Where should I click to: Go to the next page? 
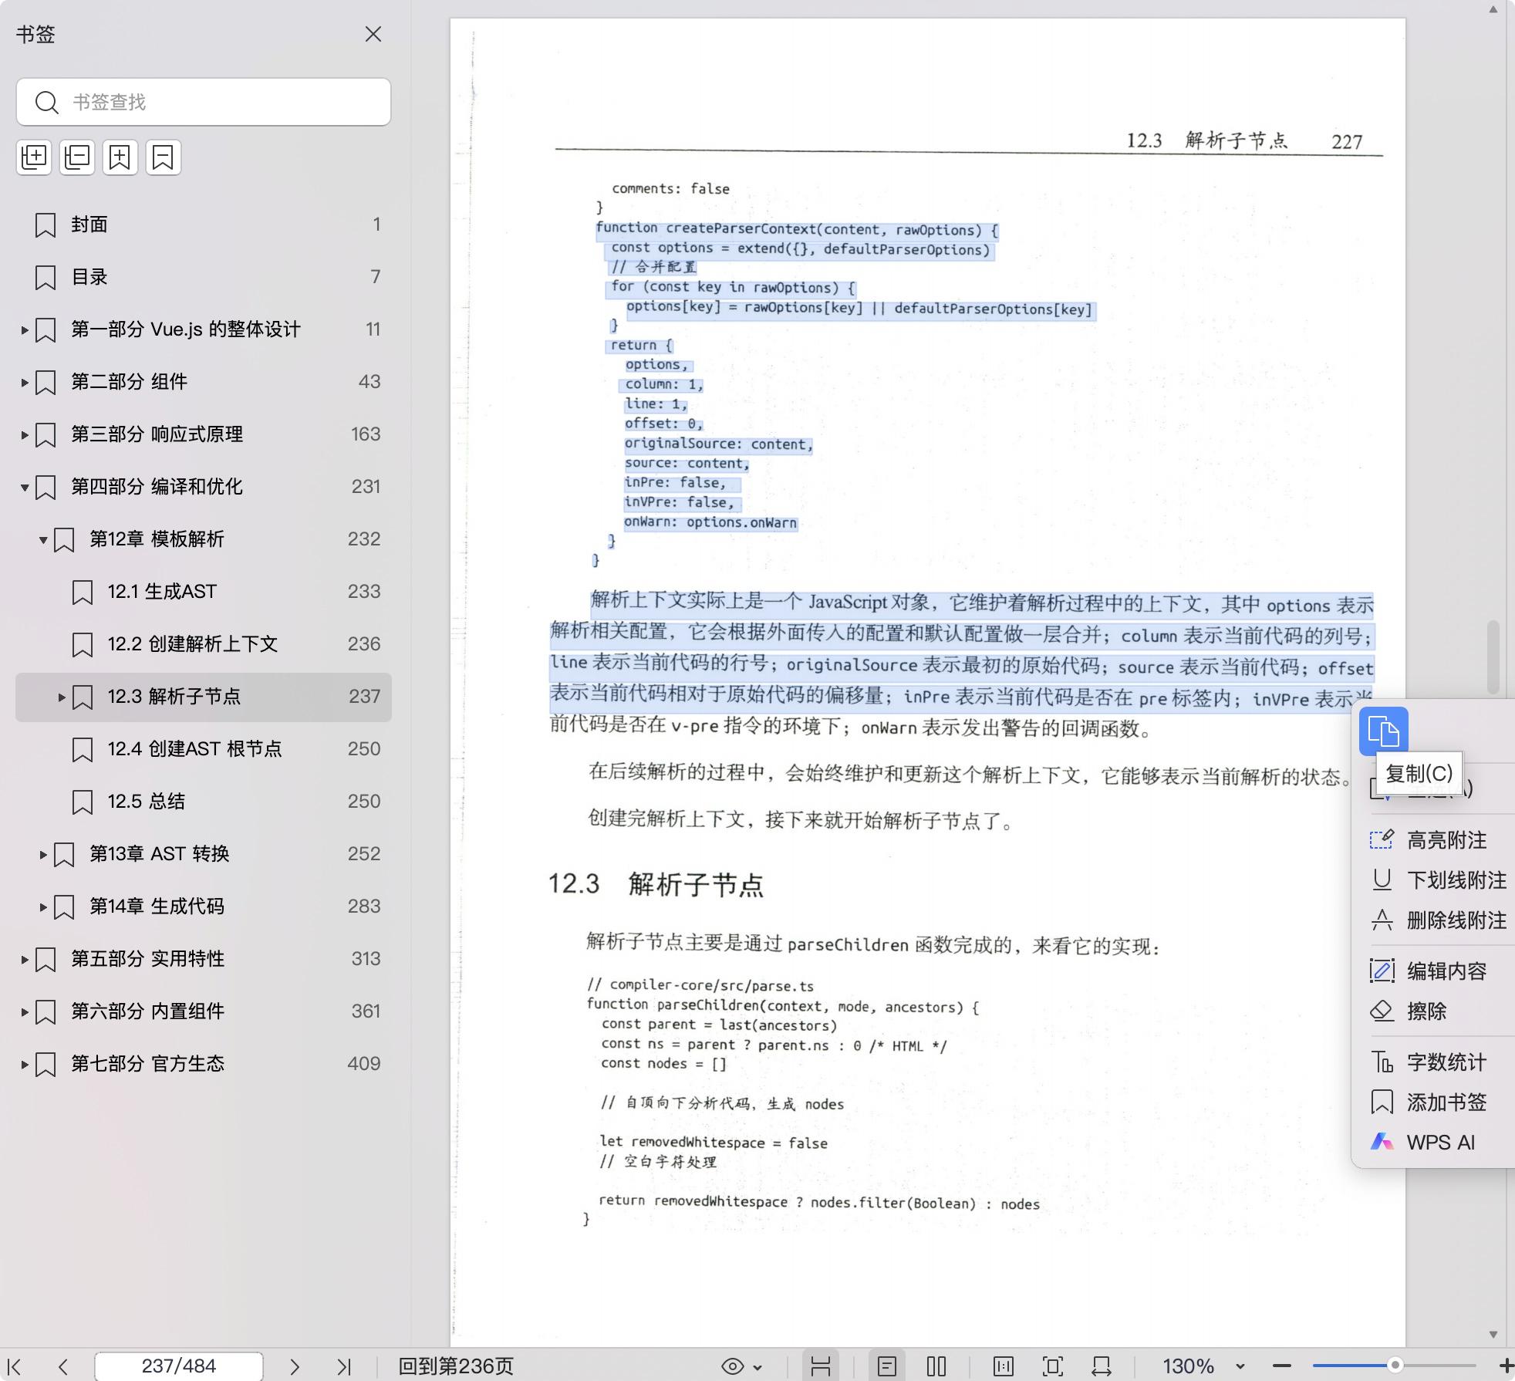click(295, 1367)
